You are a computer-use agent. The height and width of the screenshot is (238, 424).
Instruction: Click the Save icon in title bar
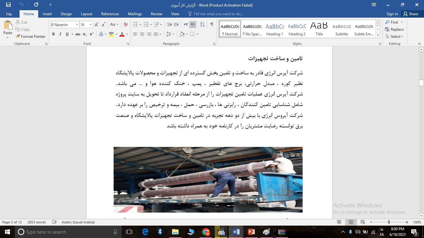(8, 5)
